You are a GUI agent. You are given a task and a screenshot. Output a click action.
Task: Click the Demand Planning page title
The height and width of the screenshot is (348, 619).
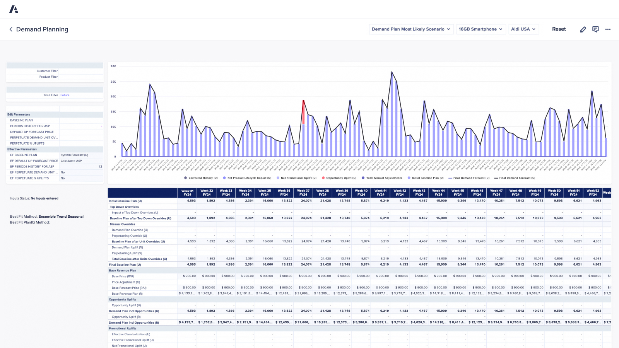point(42,29)
